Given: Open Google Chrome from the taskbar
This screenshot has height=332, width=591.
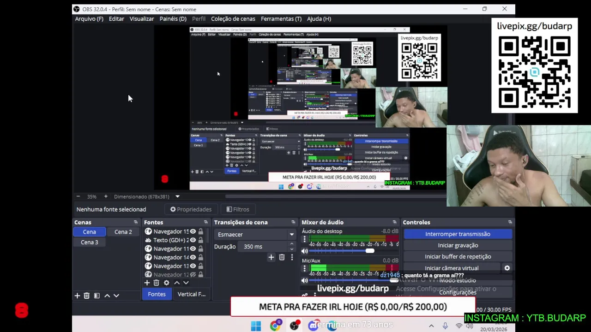Looking at the screenshot, I should [x=275, y=326].
